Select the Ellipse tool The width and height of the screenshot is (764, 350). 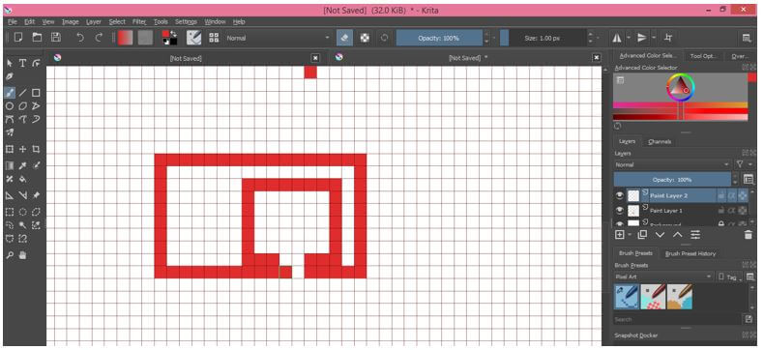coord(10,106)
